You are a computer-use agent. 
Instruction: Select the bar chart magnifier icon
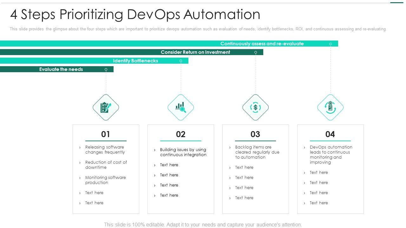181,107
